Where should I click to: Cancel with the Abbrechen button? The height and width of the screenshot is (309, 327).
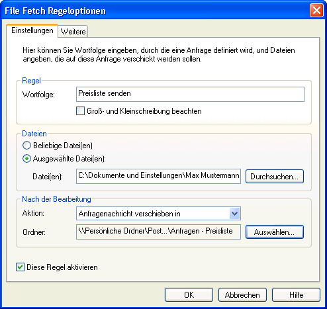click(x=242, y=294)
